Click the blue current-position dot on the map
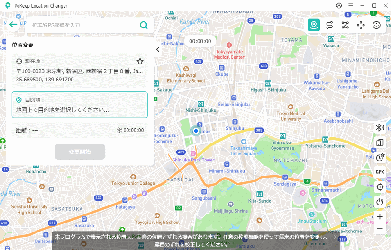The width and height of the screenshot is (391, 250). (x=196, y=131)
